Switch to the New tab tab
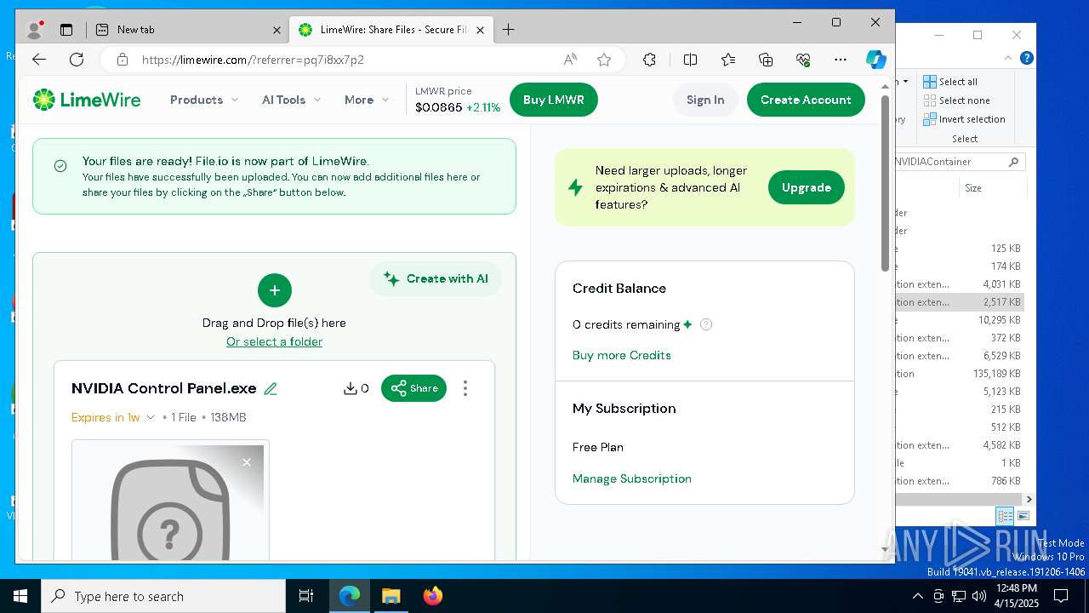Screen dimensions: 1089x613 point(187,30)
